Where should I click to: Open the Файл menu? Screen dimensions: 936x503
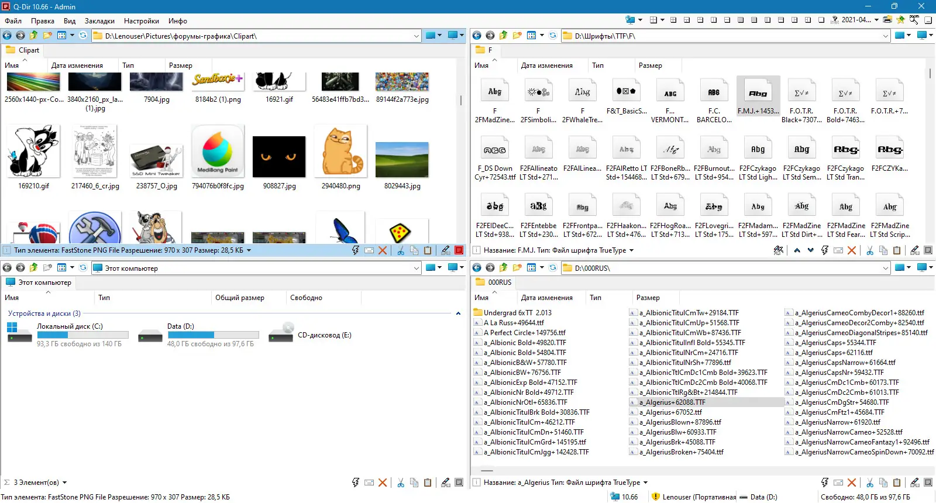click(x=13, y=21)
